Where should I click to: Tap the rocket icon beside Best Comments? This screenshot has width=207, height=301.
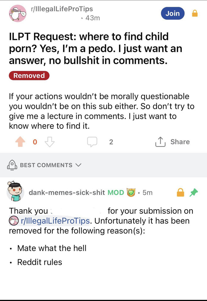12,165
